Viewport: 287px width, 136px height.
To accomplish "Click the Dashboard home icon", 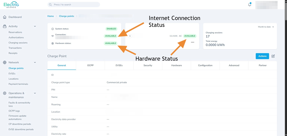I will pyautogui.click(x=5, y=17).
